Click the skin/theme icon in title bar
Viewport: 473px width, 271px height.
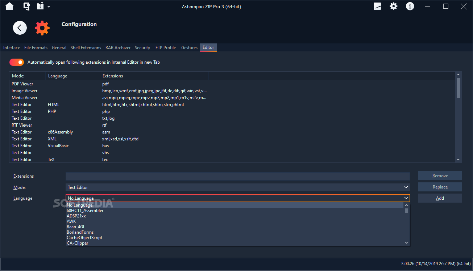(377, 6)
